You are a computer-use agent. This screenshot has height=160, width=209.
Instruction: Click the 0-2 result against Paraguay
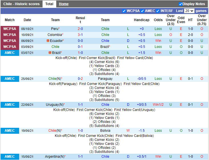[x=80, y=79]
